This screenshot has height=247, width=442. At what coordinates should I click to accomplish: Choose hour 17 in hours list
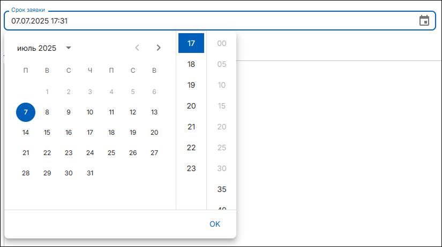coord(191,43)
